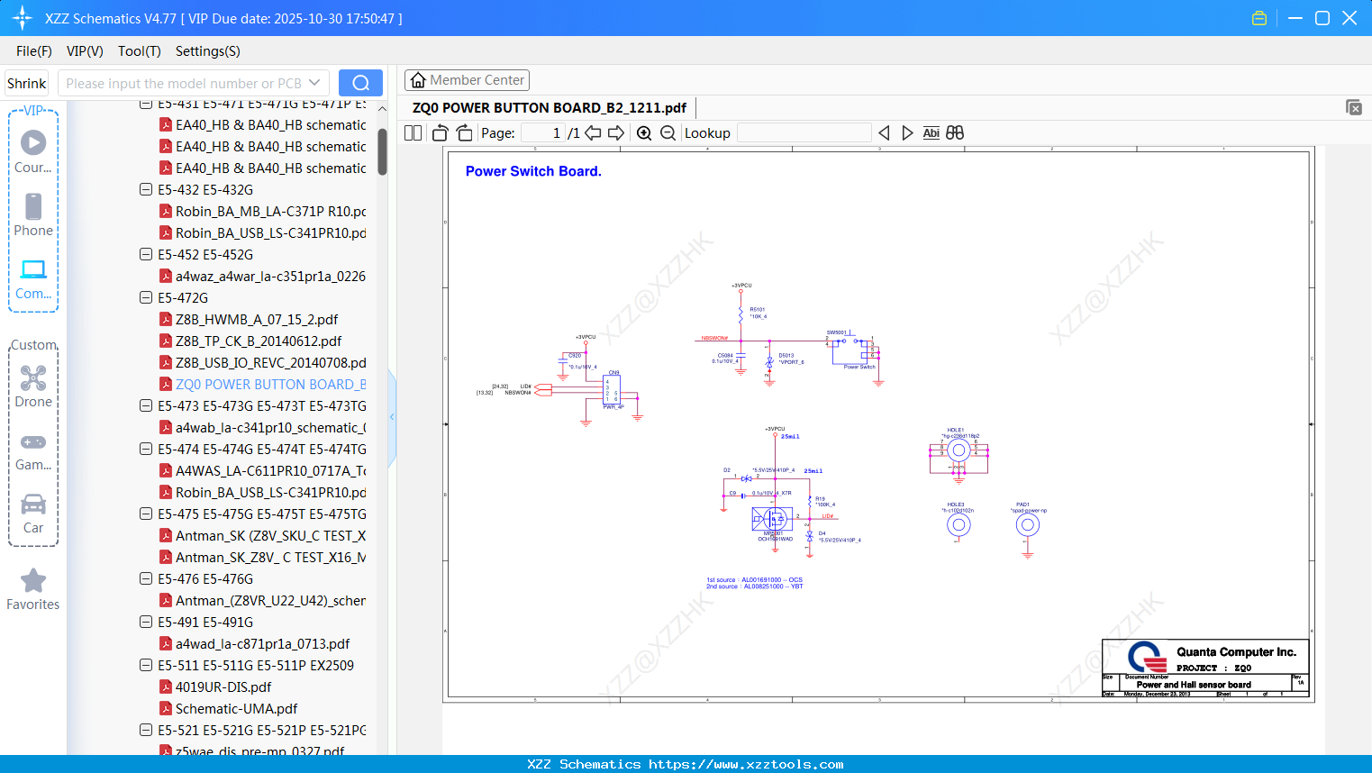Toggle the two-page layout view icon
This screenshot has height=773, width=1372.
click(413, 133)
